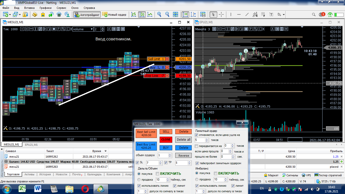Viewport: 345px width, 194px height.
Task: Open the graphical objects dropdown arrow
Action: 284,14
